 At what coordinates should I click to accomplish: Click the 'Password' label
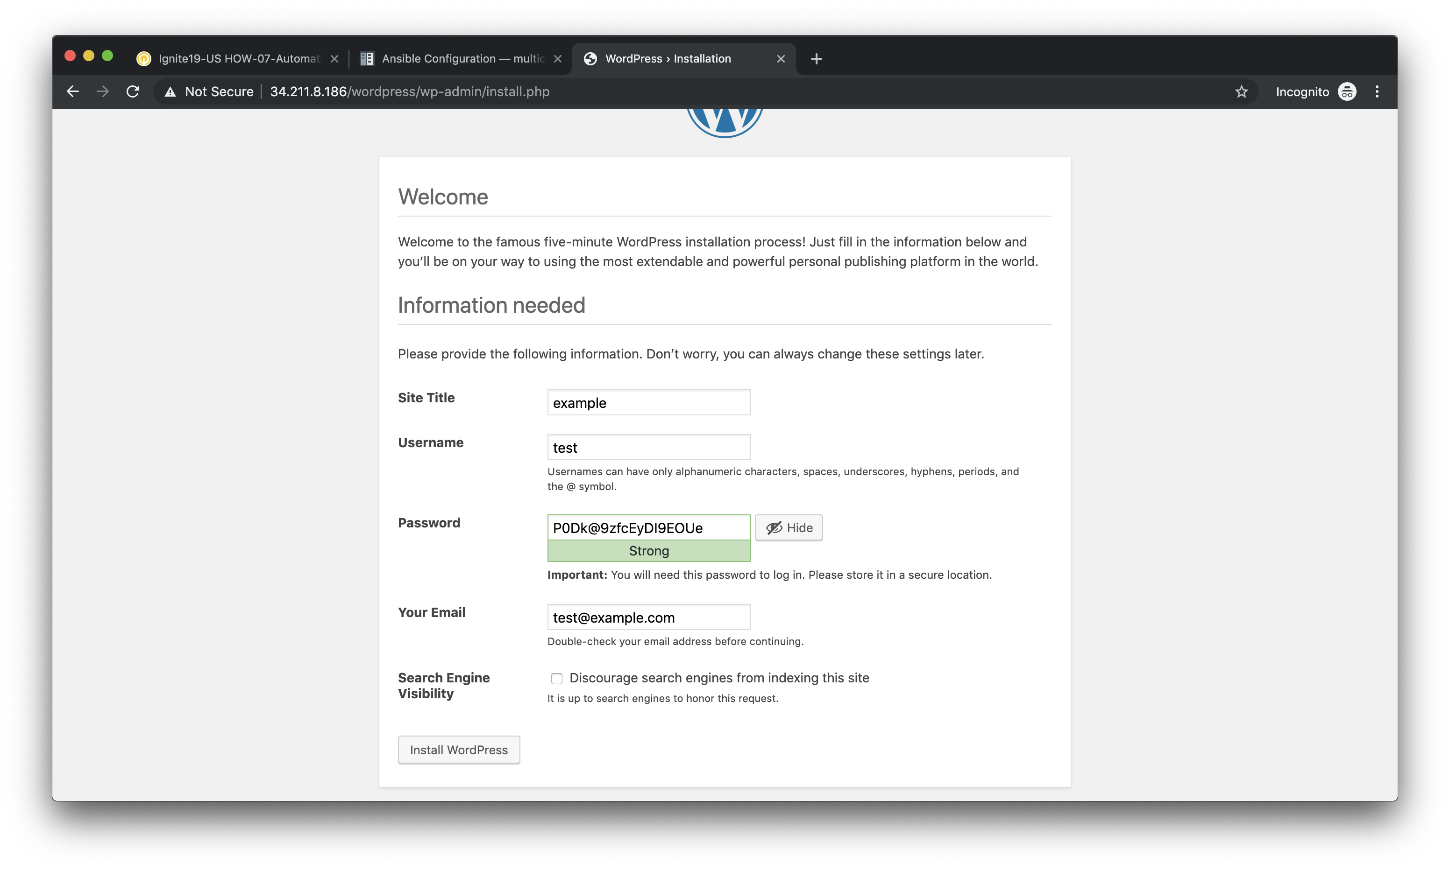coord(429,523)
